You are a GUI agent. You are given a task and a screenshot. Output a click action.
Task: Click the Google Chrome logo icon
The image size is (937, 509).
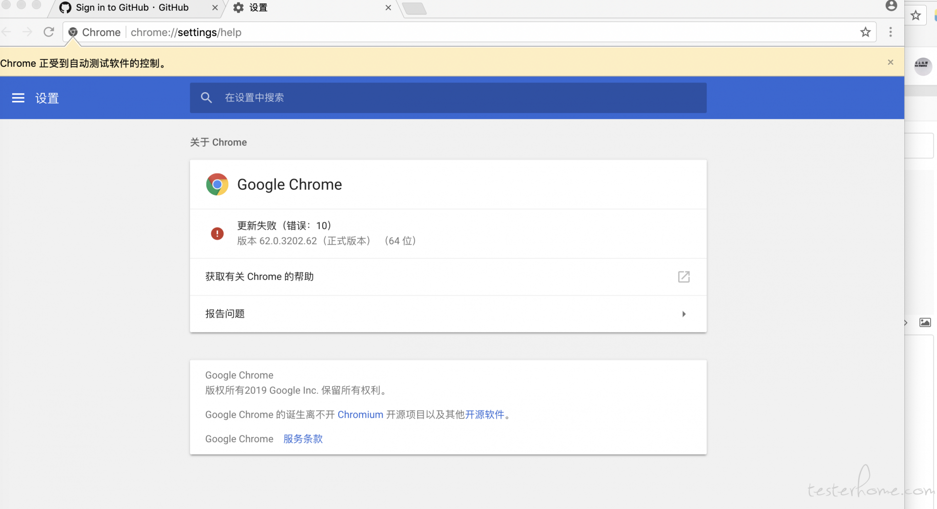click(217, 184)
